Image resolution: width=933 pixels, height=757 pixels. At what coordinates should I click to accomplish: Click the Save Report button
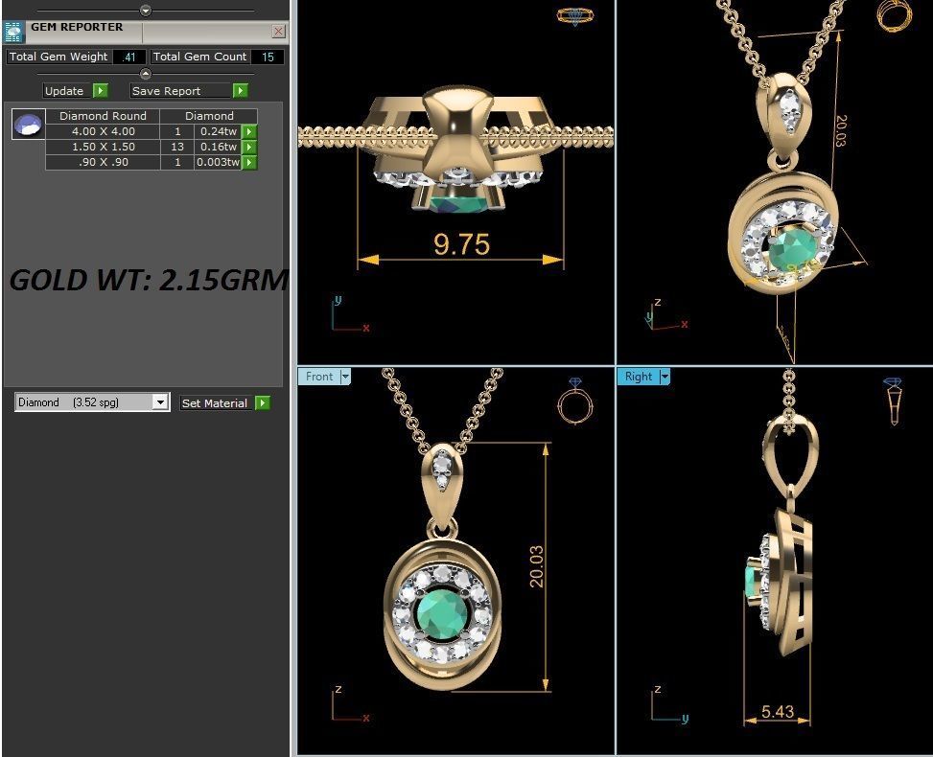pos(181,90)
